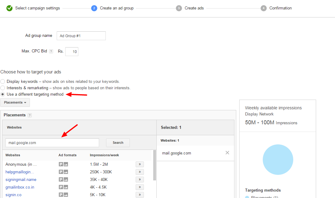This screenshot has width=335, height=198.
Task: Click the light blue targeting chart circle
Action: click(x=278, y=160)
